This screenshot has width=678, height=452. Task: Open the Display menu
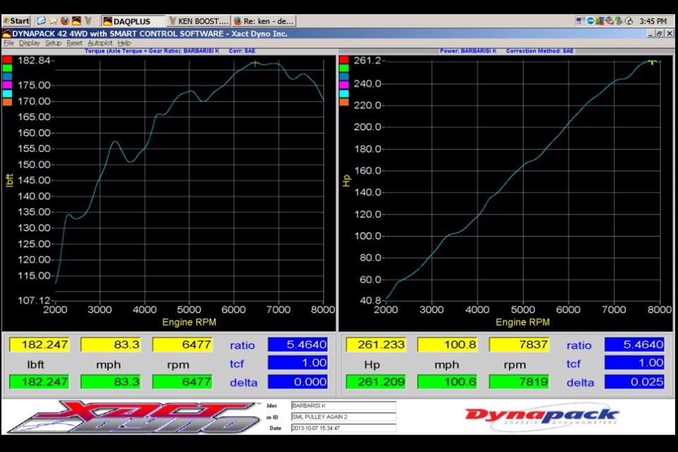pos(30,43)
